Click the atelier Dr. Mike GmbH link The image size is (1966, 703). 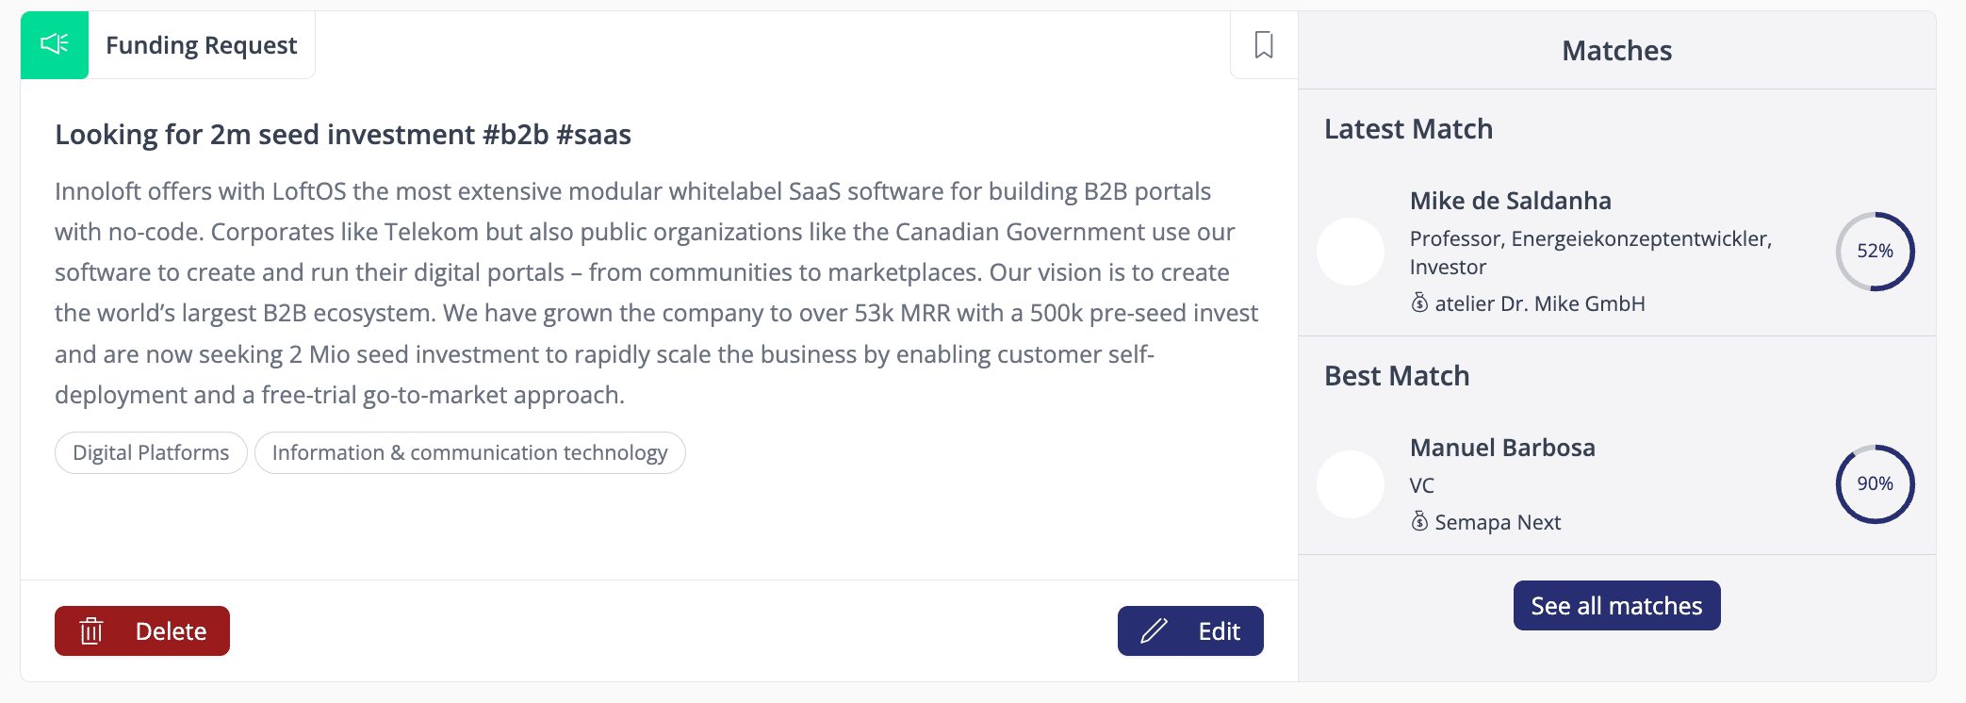coord(1540,303)
